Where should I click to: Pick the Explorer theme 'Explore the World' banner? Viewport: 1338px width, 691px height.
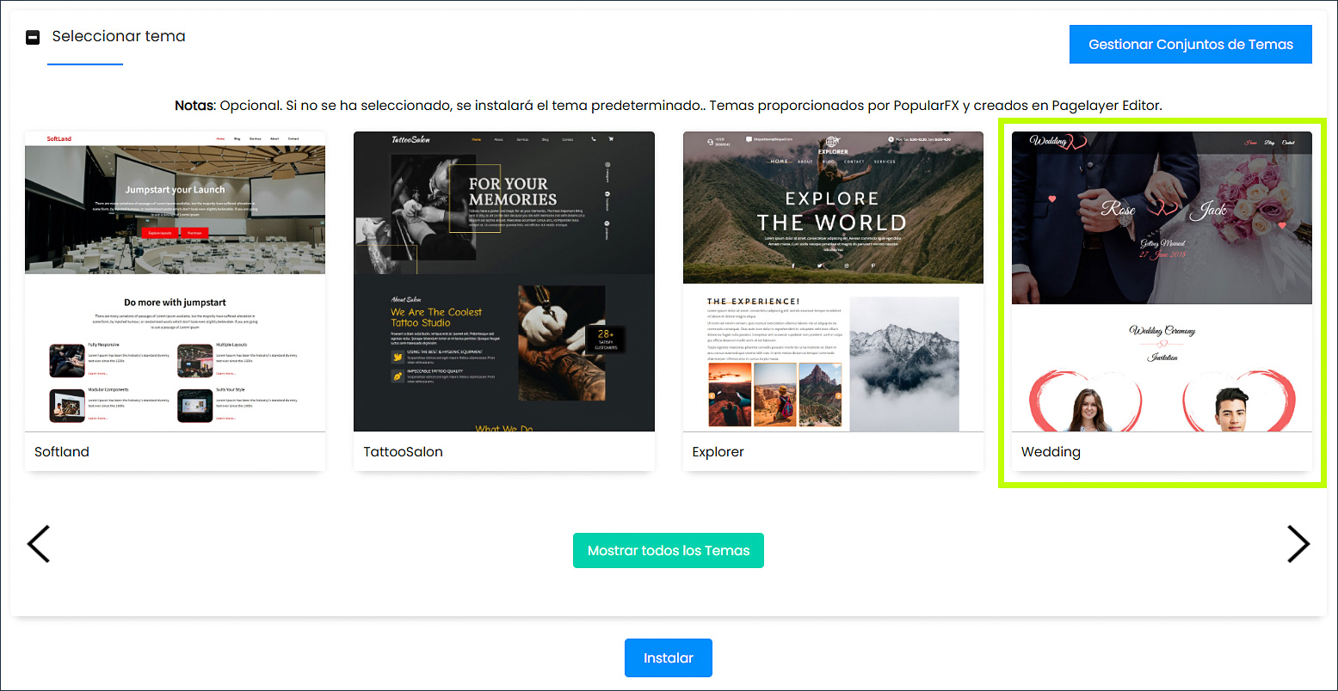pos(832,211)
